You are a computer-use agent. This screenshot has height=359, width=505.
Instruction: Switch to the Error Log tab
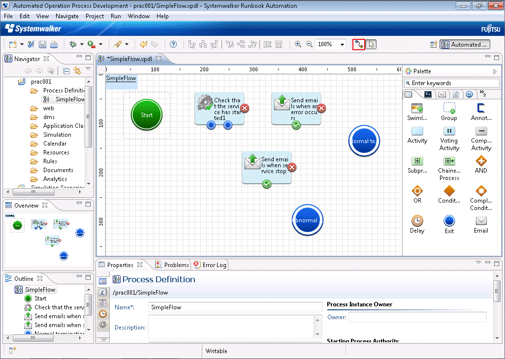pyautogui.click(x=210, y=265)
